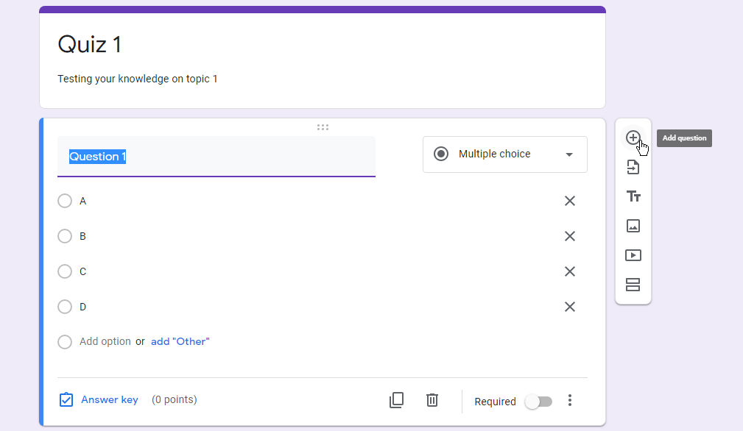The width and height of the screenshot is (743, 431).
Task: Delete the question using the trash icon
Action: pyautogui.click(x=432, y=400)
